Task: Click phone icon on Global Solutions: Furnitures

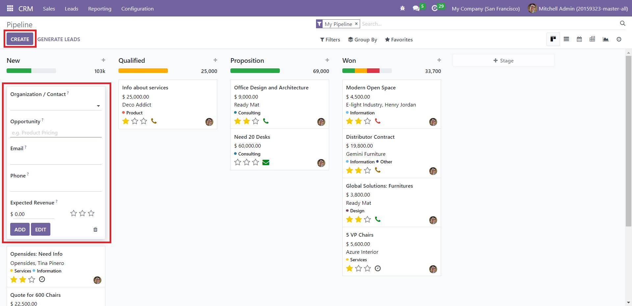Action: click(378, 219)
